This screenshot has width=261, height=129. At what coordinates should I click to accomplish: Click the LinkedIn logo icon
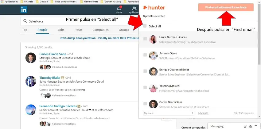click(24, 9)
